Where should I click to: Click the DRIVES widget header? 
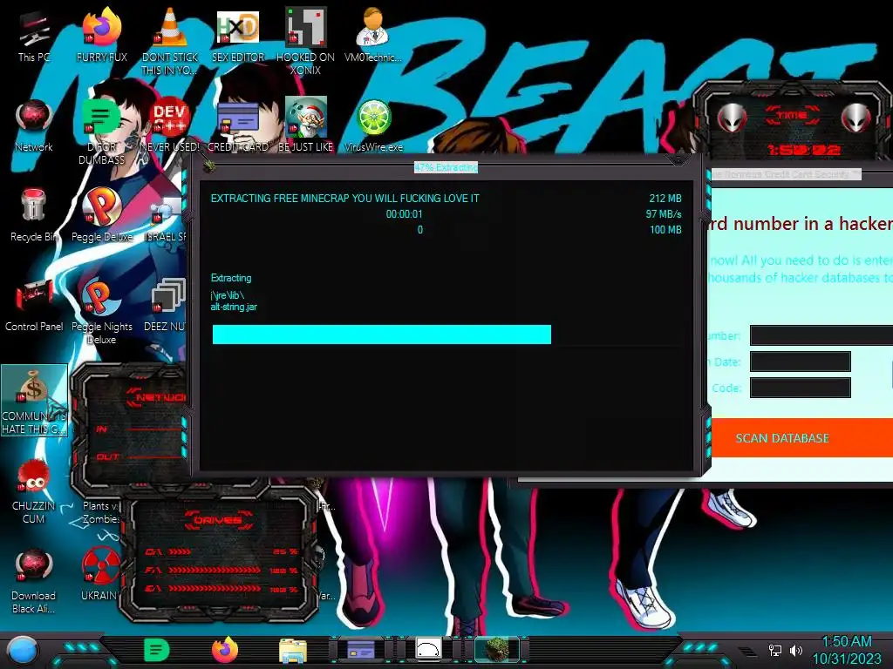[x=218, y=520]
